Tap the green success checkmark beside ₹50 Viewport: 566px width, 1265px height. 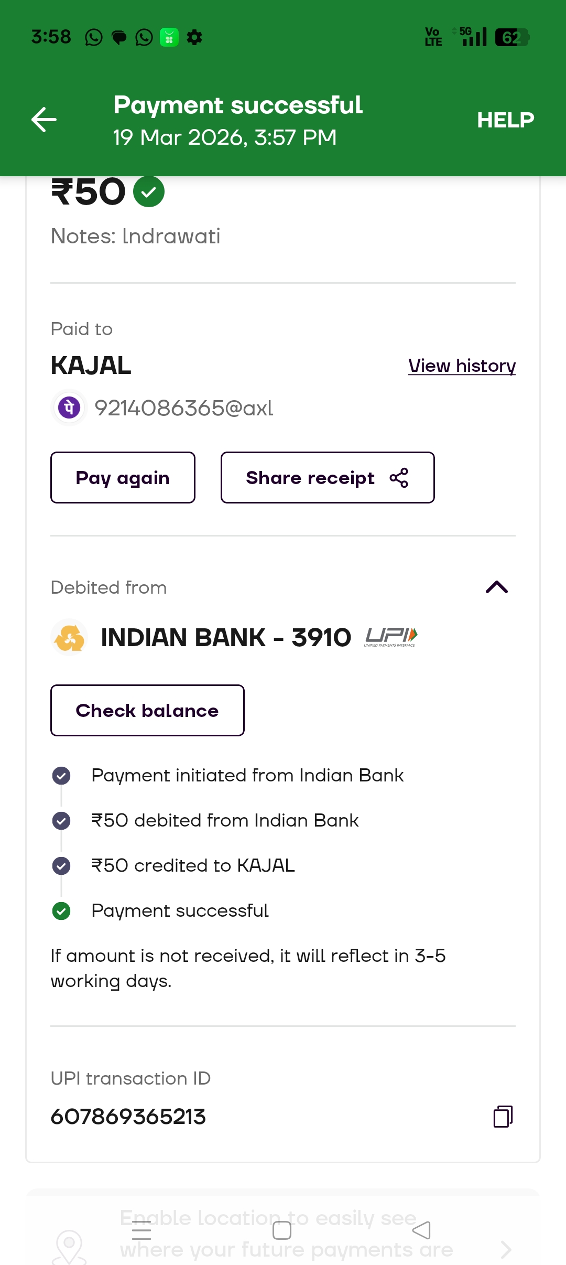(149, 192)
